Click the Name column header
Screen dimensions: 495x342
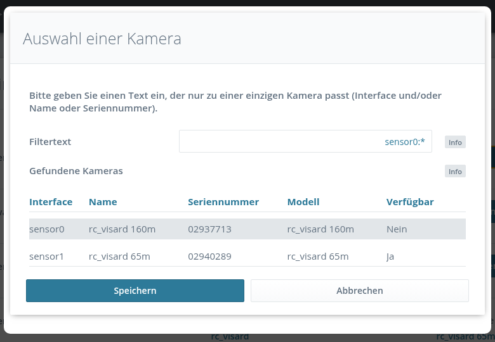(x=103, y=202)
